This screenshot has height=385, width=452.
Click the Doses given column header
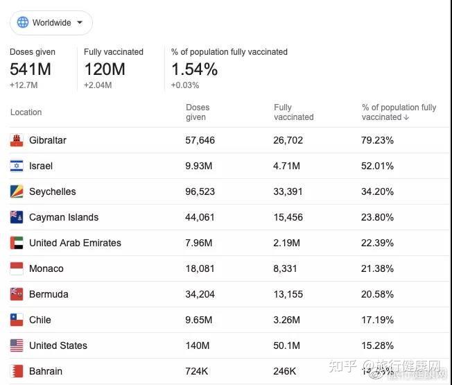(198, 112)
